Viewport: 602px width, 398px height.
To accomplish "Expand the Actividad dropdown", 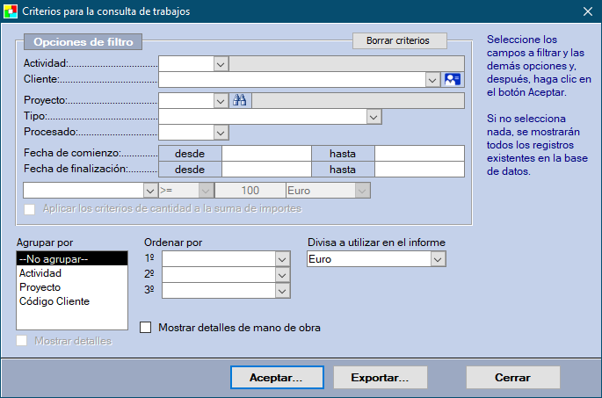I will pyautogui.click(x=221, y=63).
